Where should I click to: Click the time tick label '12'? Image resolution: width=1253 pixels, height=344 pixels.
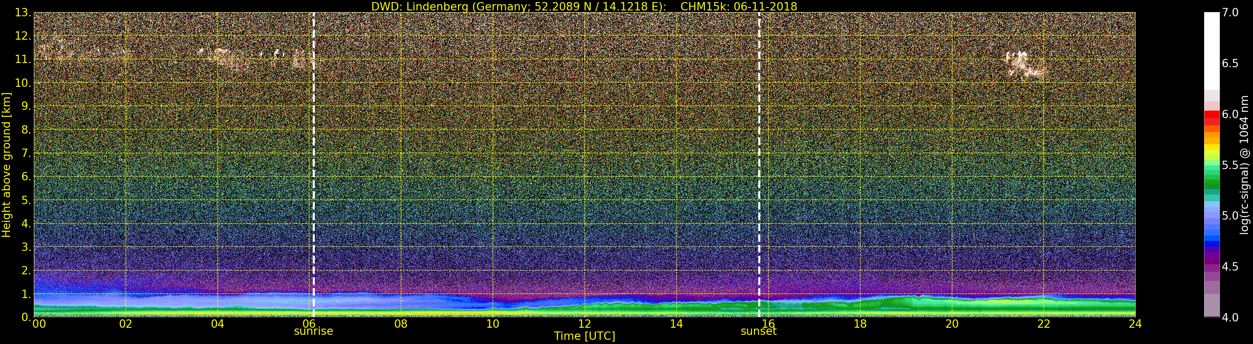[x=585, y=324]
